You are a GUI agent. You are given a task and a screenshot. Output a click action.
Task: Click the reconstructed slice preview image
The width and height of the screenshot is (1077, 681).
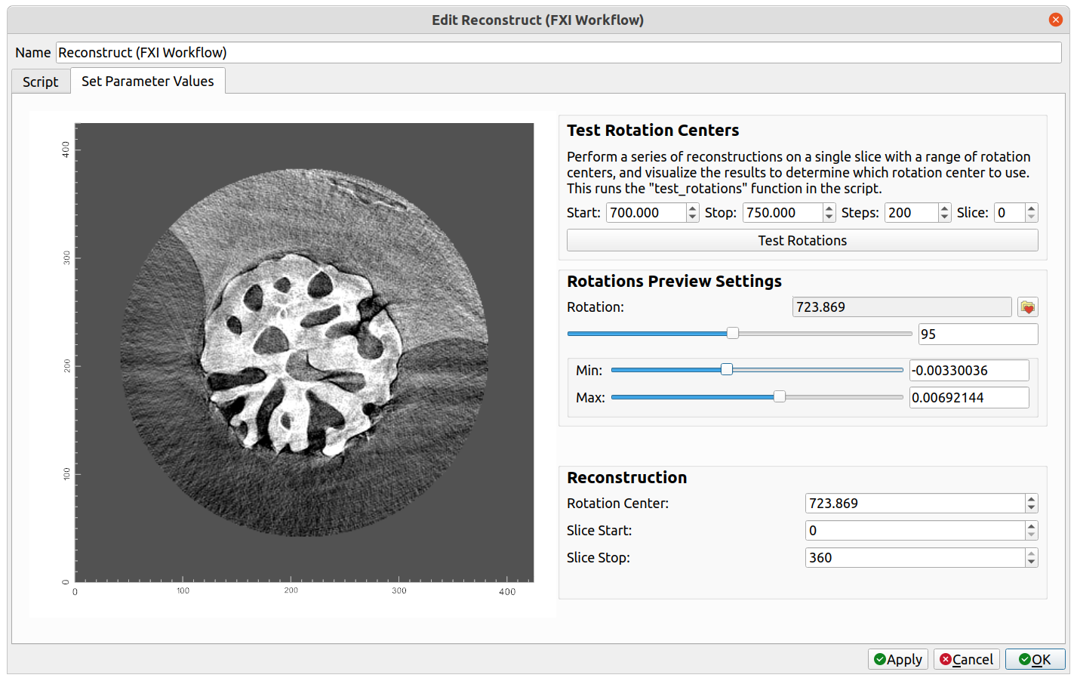[x=304, y=352]
